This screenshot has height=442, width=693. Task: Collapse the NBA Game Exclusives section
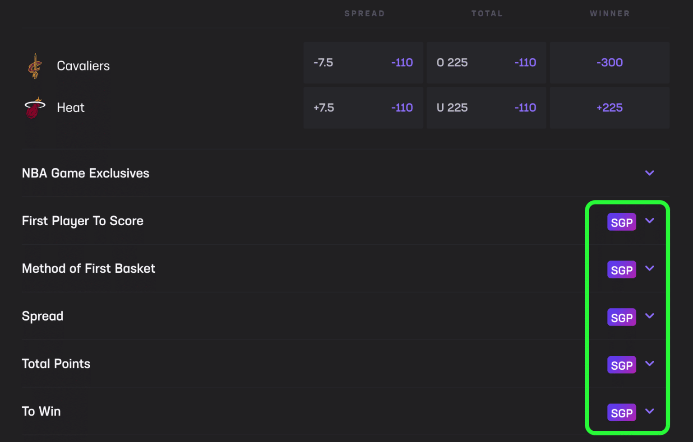(650, 173)
